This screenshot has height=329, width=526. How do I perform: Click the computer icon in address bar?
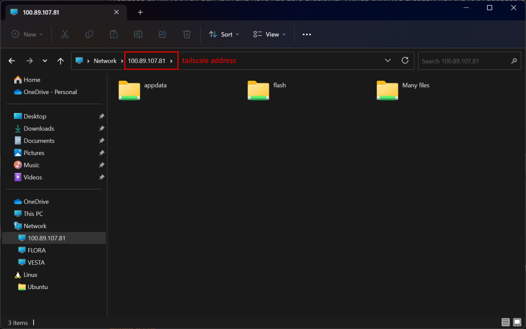pos(79,60)
